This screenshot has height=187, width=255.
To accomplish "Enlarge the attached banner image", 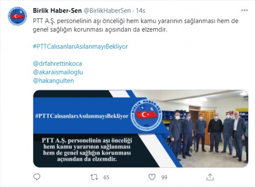I will click(x=141, y=129).
